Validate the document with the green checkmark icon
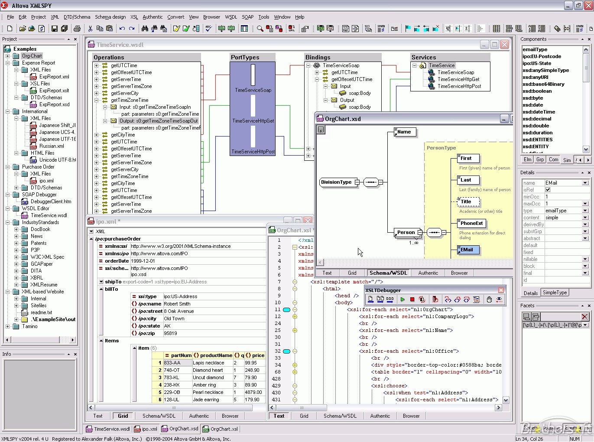594x442 pixels. pyautogui.click(x=186, y=28)
